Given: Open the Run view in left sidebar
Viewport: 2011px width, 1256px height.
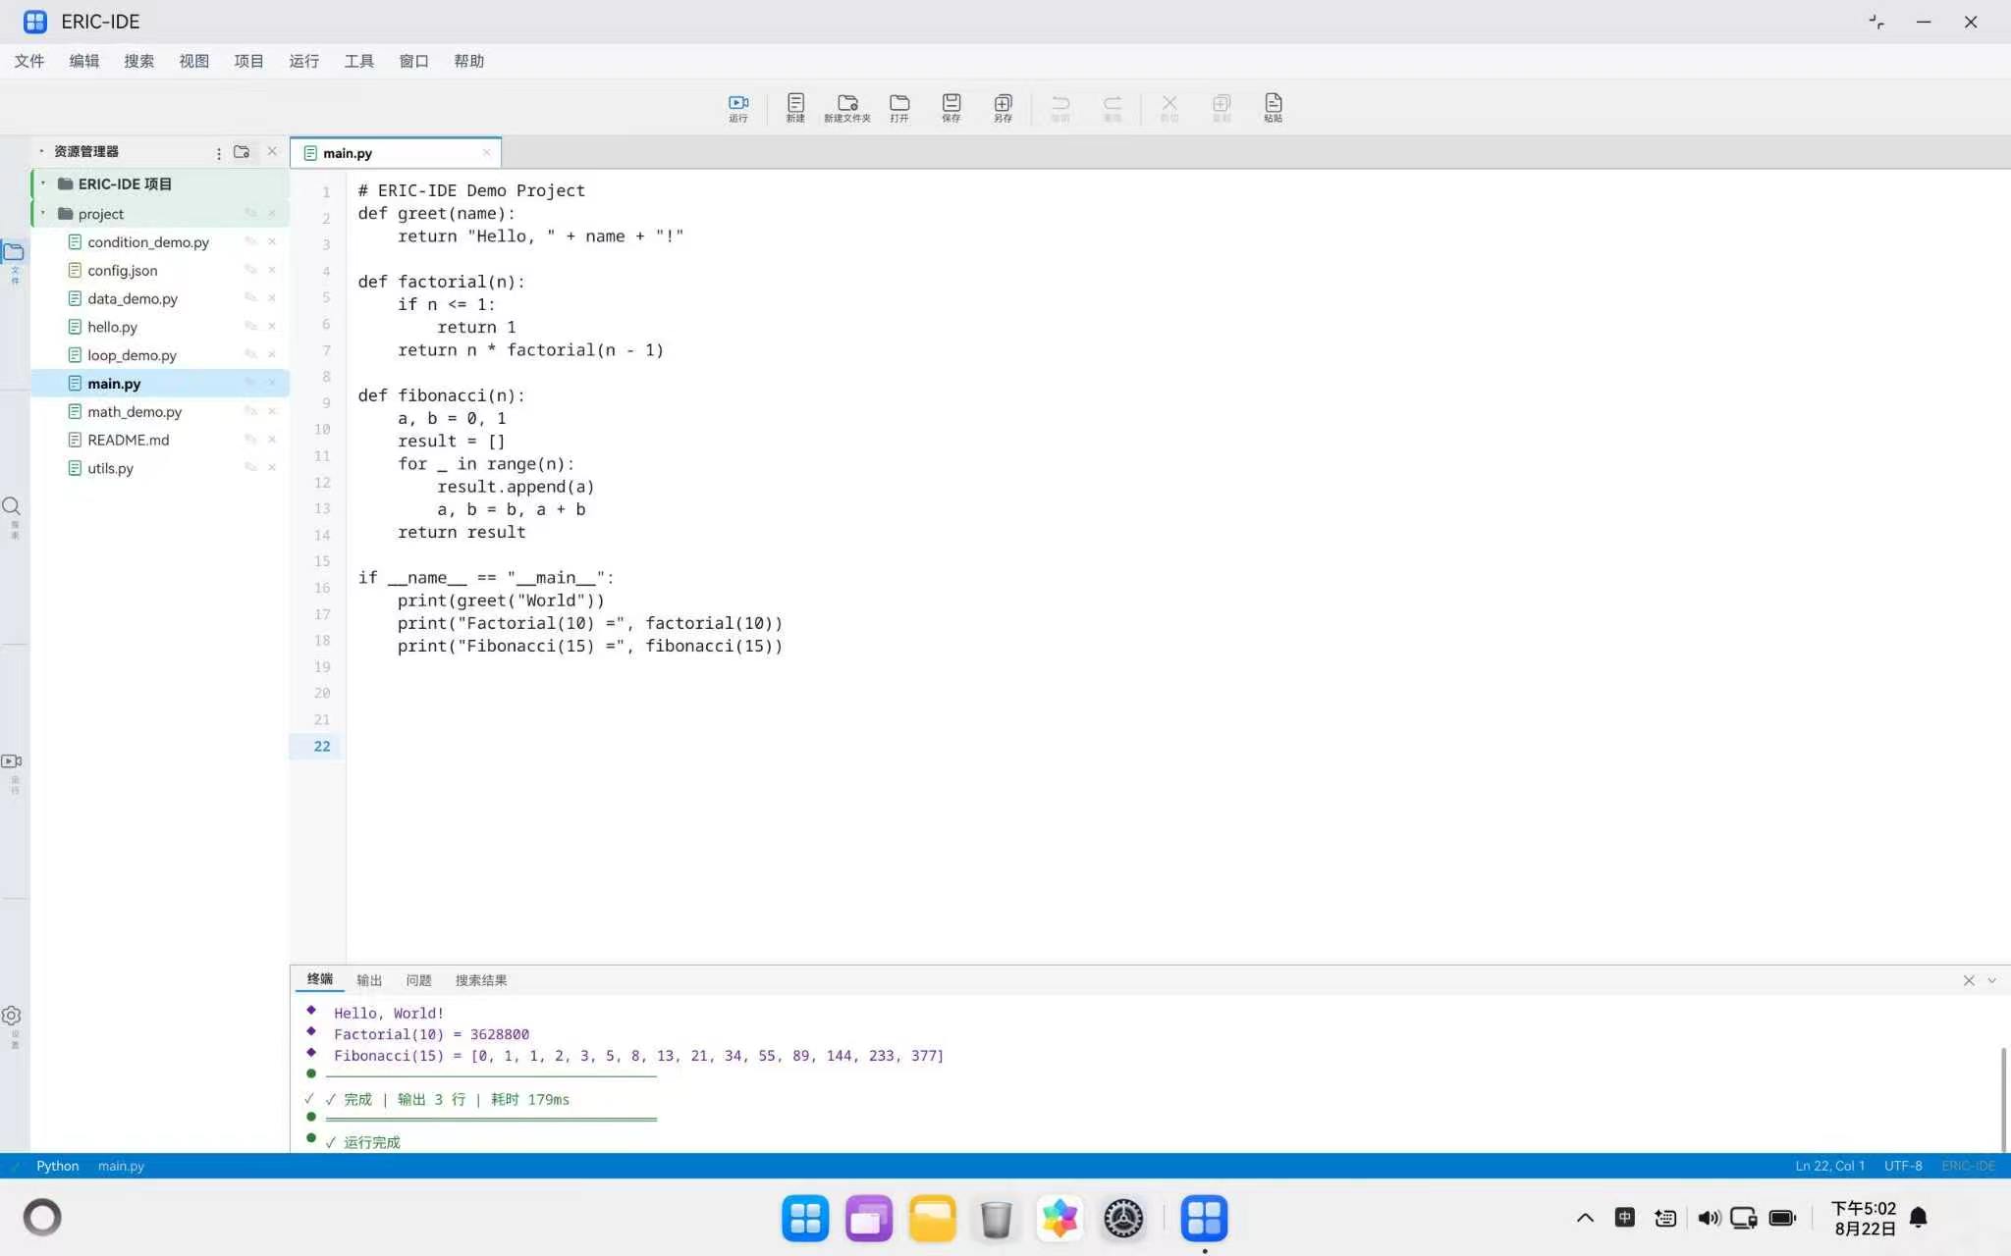Looking at the screenshot, I should tap(13, 772).
